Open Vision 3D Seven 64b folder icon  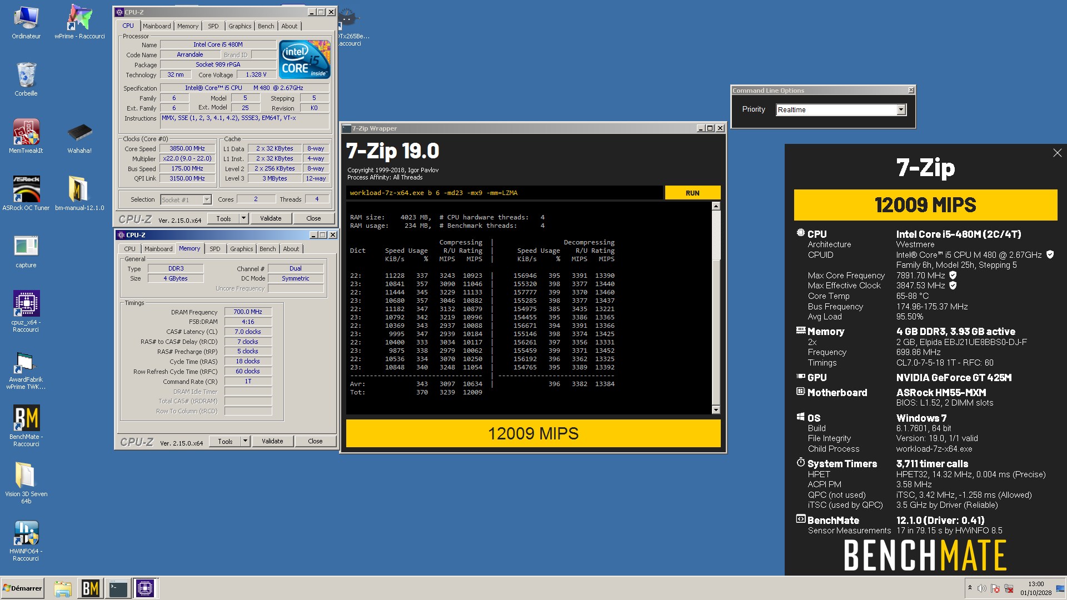(26, 483)
